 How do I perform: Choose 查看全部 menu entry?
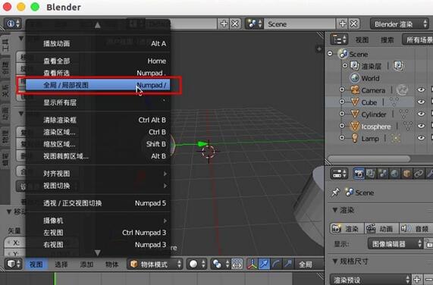(x=98, y=61)
